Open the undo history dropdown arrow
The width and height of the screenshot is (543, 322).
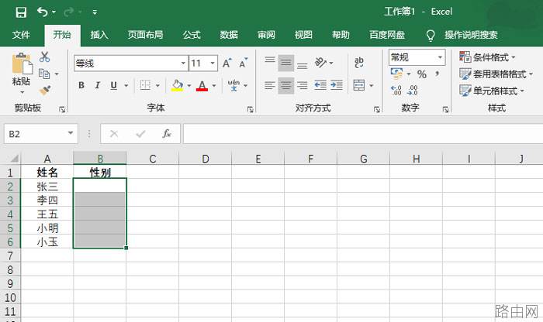coord(54,12)
